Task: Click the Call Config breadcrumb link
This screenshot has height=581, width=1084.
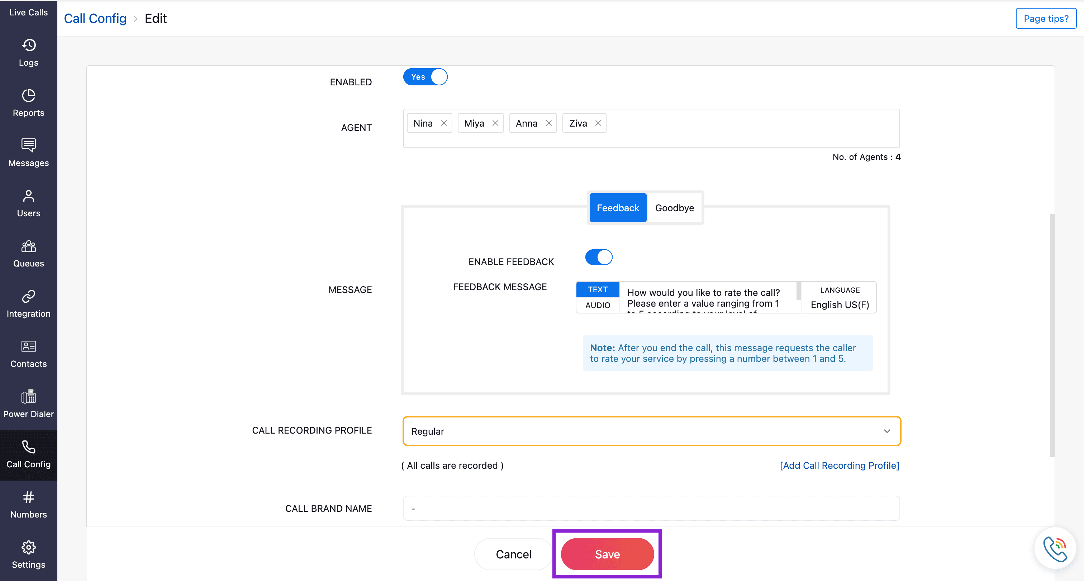Action: pos(95,19)
